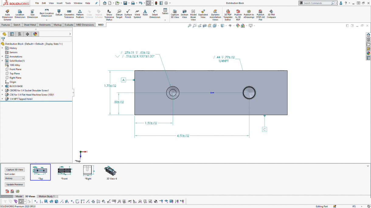Open the DimXpertManager panel tab
The image size is (371, 208).
[27, 34]
